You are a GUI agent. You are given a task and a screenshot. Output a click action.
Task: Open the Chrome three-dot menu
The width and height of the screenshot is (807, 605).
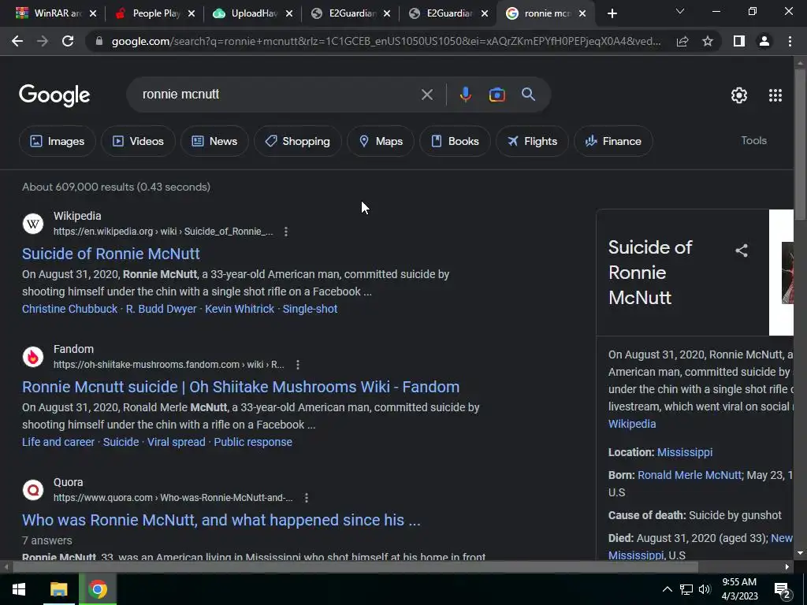coord(790,41)
